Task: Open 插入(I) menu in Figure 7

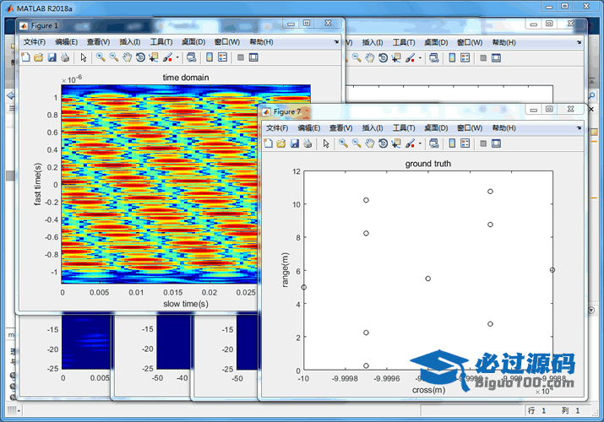Action: [x=373, y=127]
